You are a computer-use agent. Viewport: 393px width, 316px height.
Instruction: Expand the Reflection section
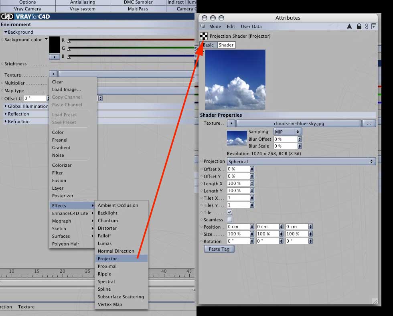click(x=6, y=114)
